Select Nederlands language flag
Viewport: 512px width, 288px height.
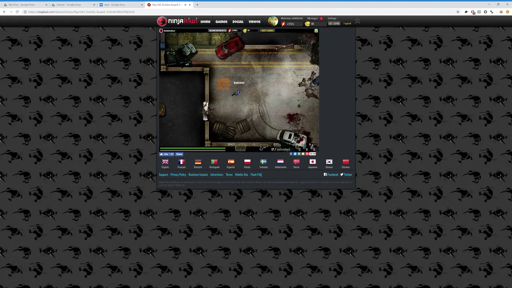pyautogui.click(x=280, y=162)
